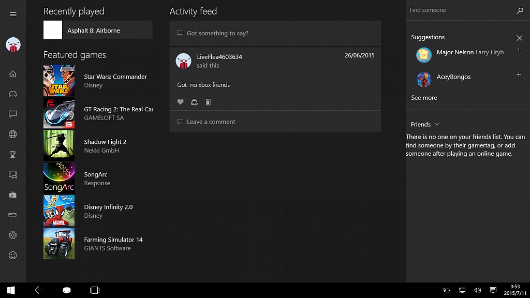Open Asphalt 8: Airborne recently played
The image size is (530, 298).
(98, 30)
